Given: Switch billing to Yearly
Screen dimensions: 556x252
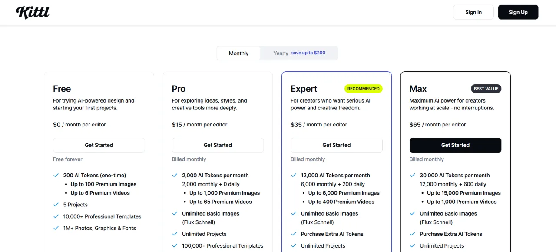Looking at the screenshot, I should 281,53.
